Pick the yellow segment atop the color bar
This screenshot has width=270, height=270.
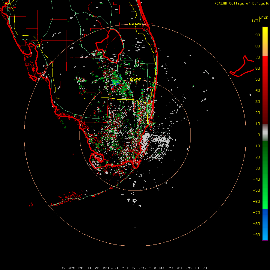[x=265, y=41]
